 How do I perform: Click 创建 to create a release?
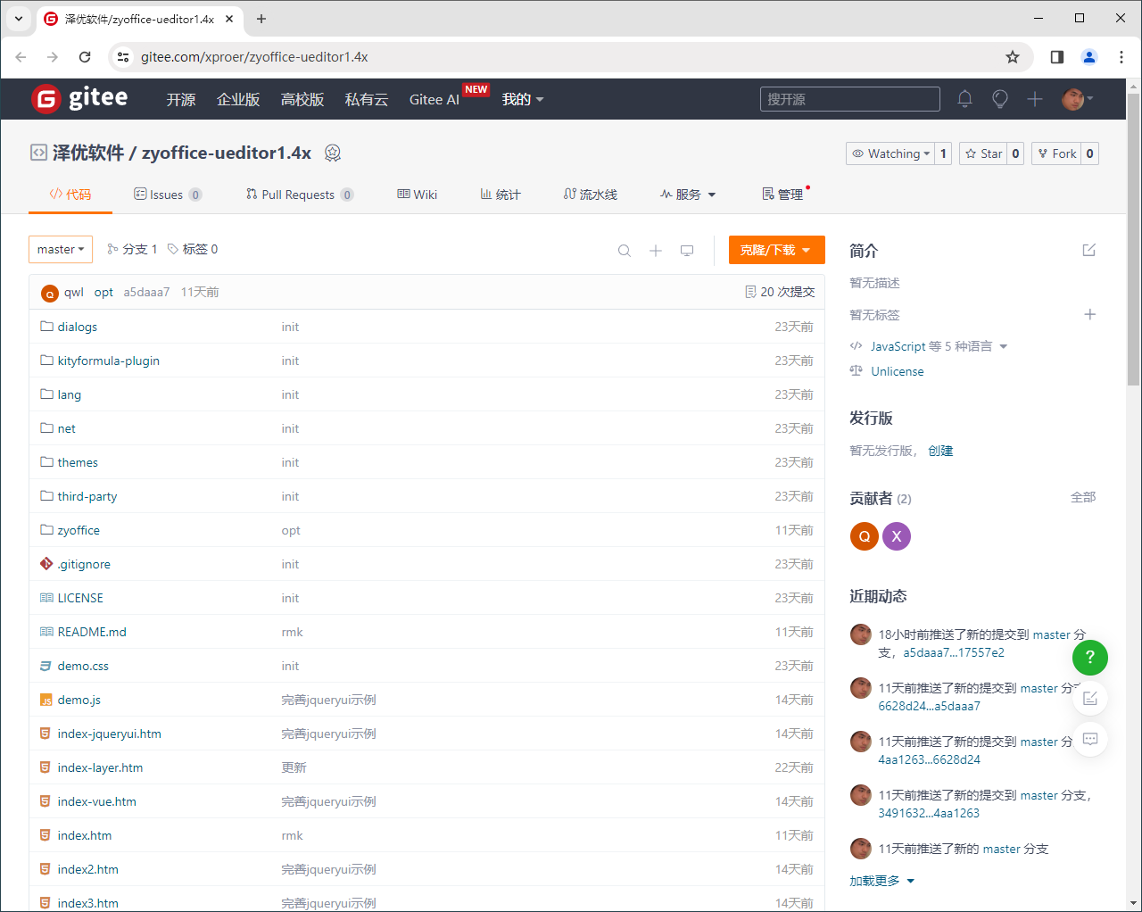tap(940, 451)
